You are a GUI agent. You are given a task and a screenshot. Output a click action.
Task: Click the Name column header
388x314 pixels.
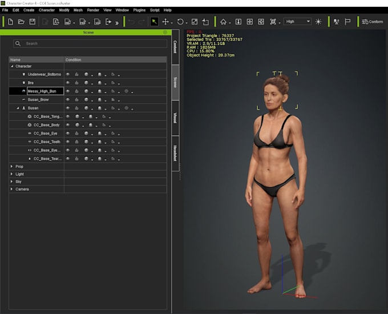(37, 60)
